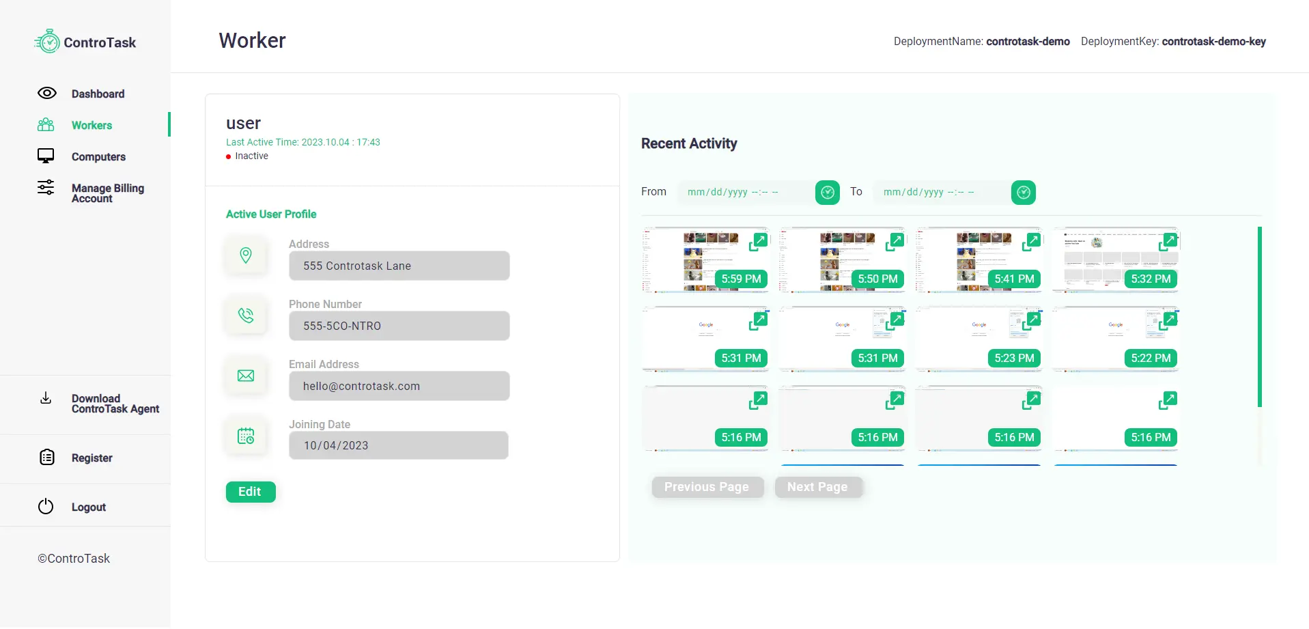The width and height of the screenshot is (1309, 629).
Task: Click the Edit profile button
Action: [251, 492]
